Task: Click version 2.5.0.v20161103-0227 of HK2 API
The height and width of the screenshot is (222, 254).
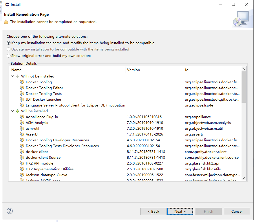Action: [145, 163]
